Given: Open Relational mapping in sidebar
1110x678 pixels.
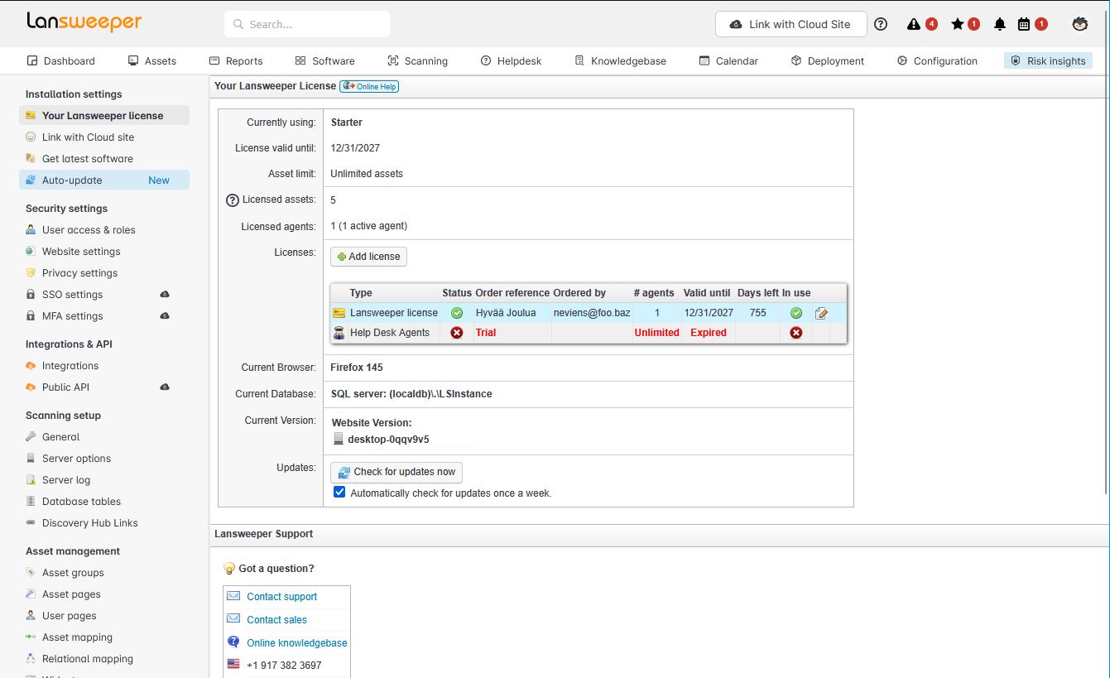Looking at the screenshot, I should 104,659.
